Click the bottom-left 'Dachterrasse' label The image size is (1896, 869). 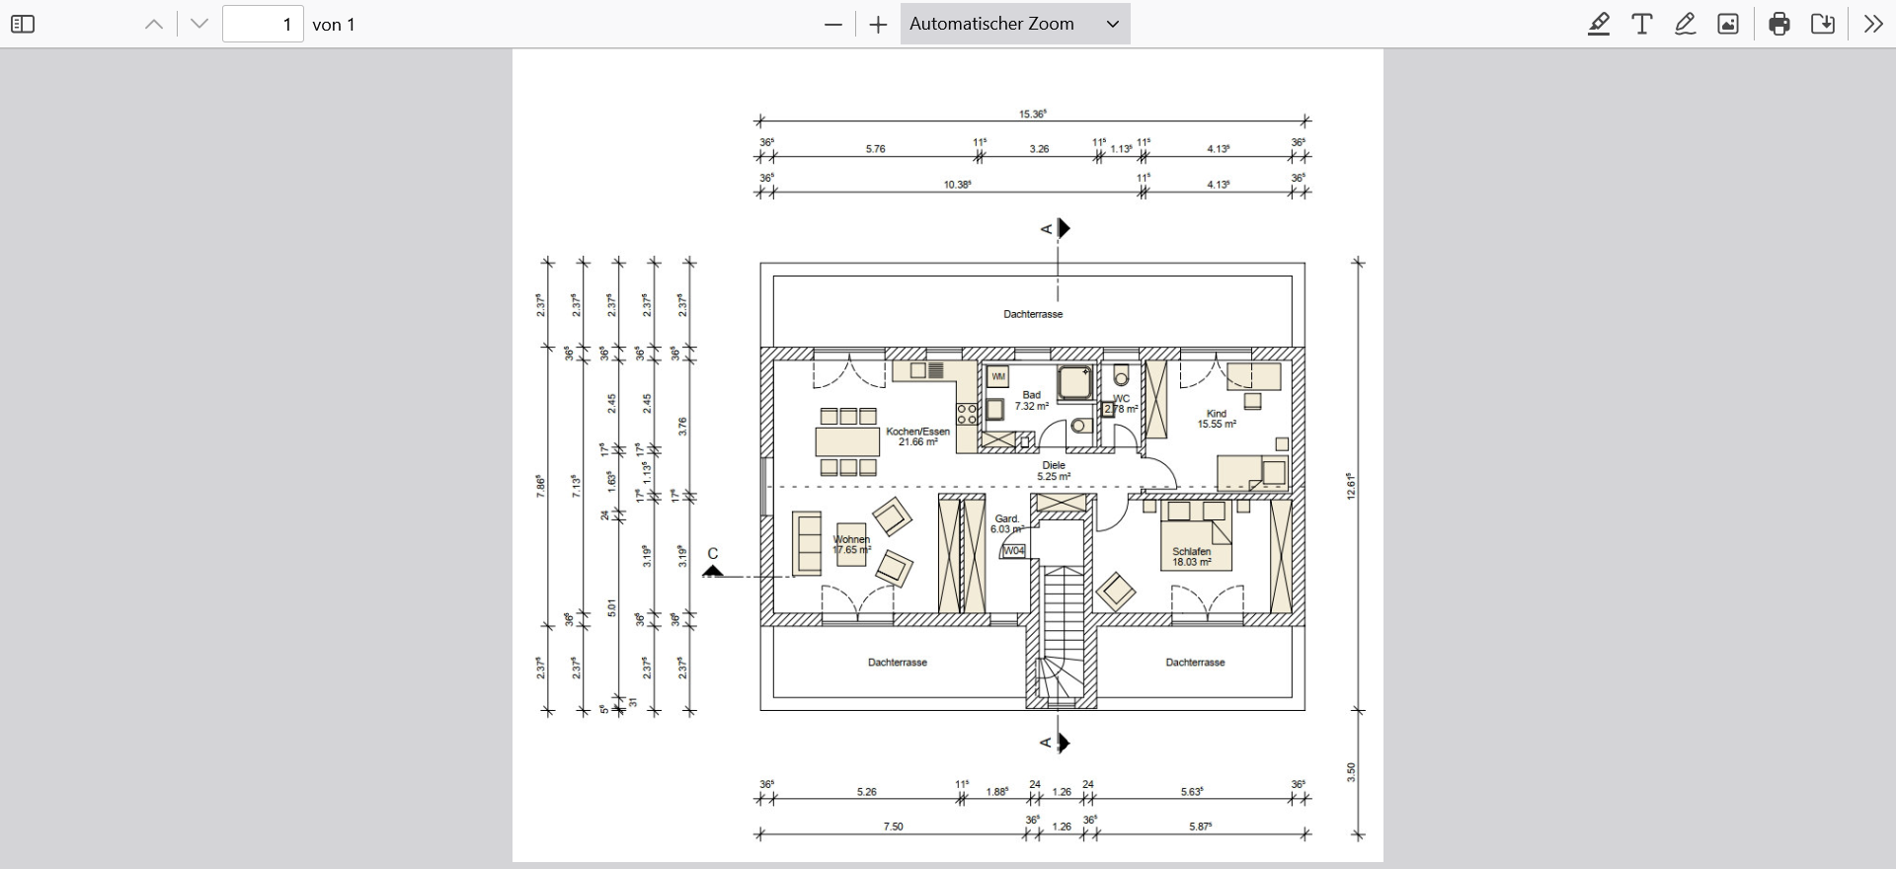[898, 663]
